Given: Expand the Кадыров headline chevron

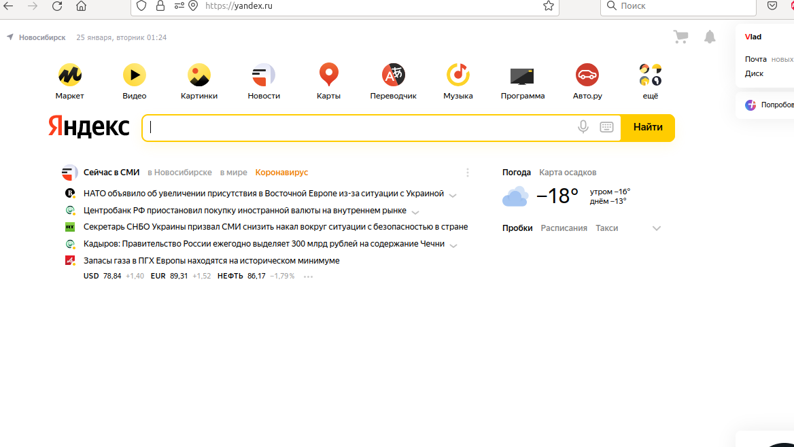Looking at the screenshot, I should [x=453, y=245].
